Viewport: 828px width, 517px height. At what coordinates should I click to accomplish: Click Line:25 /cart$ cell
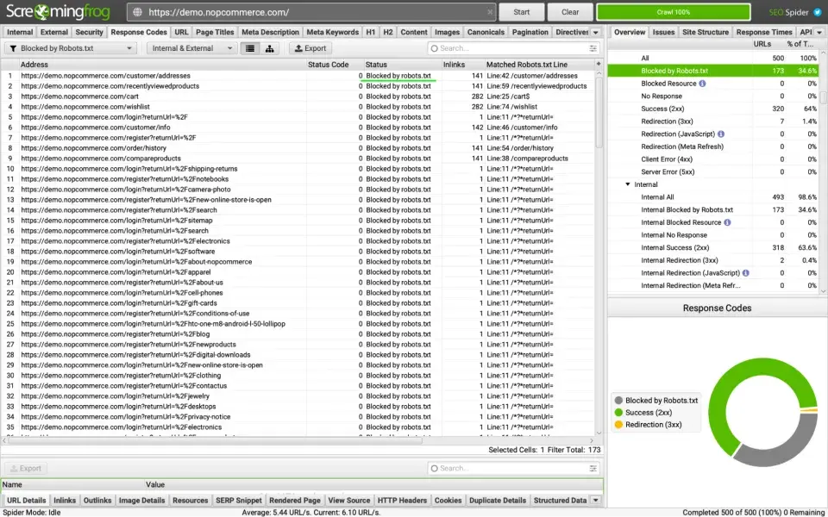tap(539, 97)
